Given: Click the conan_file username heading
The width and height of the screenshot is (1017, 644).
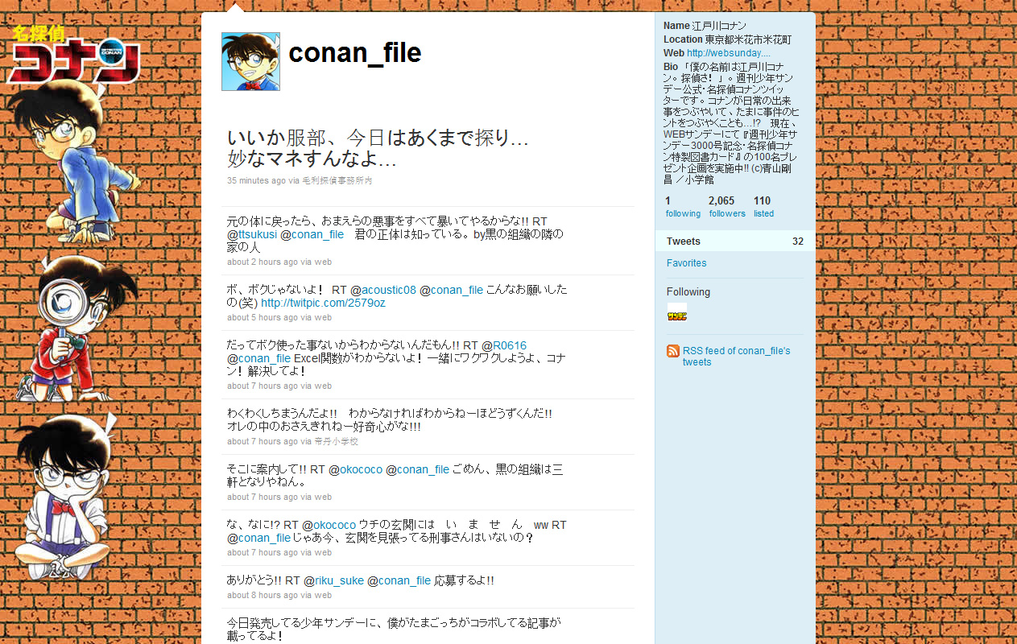Looking at the screenshot, I should coord(355,53).
